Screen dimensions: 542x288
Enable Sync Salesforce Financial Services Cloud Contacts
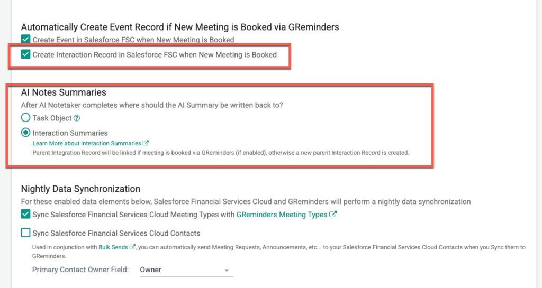click(25, 233)
